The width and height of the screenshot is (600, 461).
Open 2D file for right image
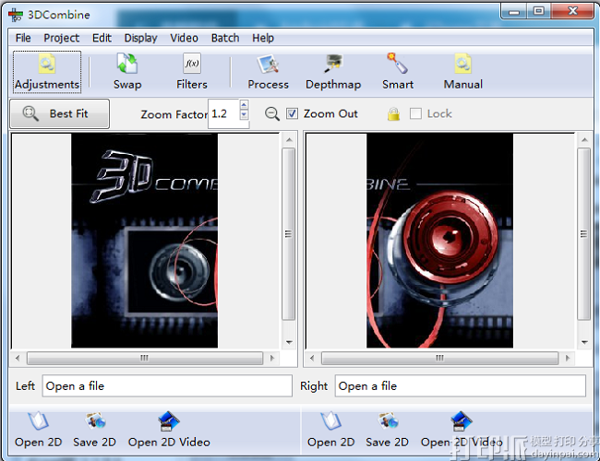click(331, 430)
